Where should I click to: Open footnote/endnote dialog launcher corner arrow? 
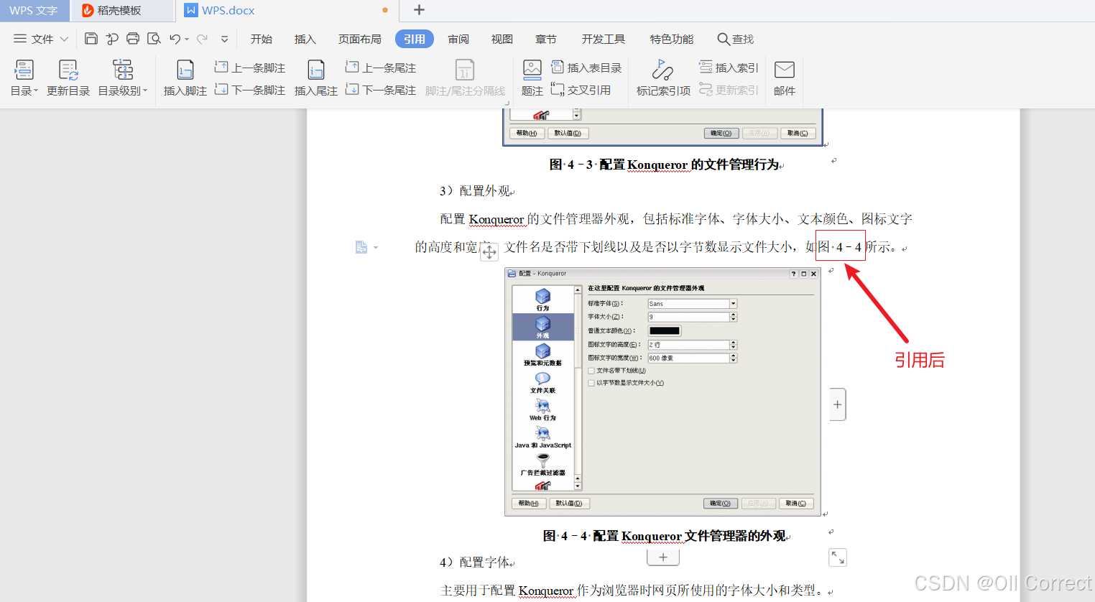coord(507,103)
